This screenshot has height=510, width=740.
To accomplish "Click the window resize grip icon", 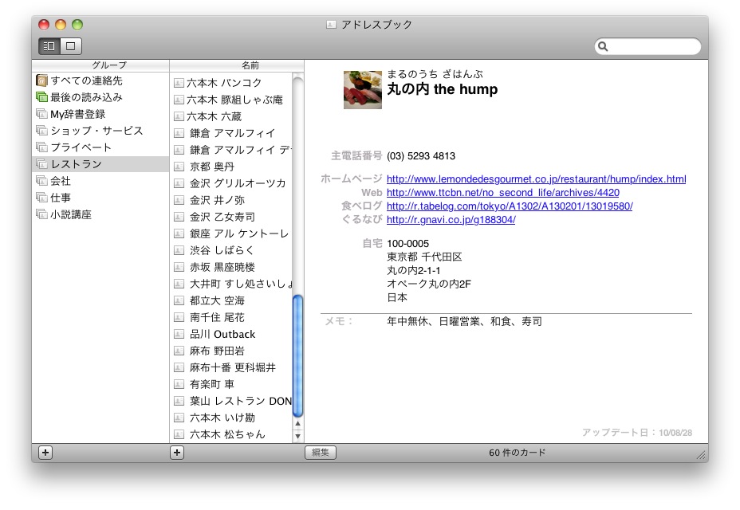I will [x=701, y=454].
